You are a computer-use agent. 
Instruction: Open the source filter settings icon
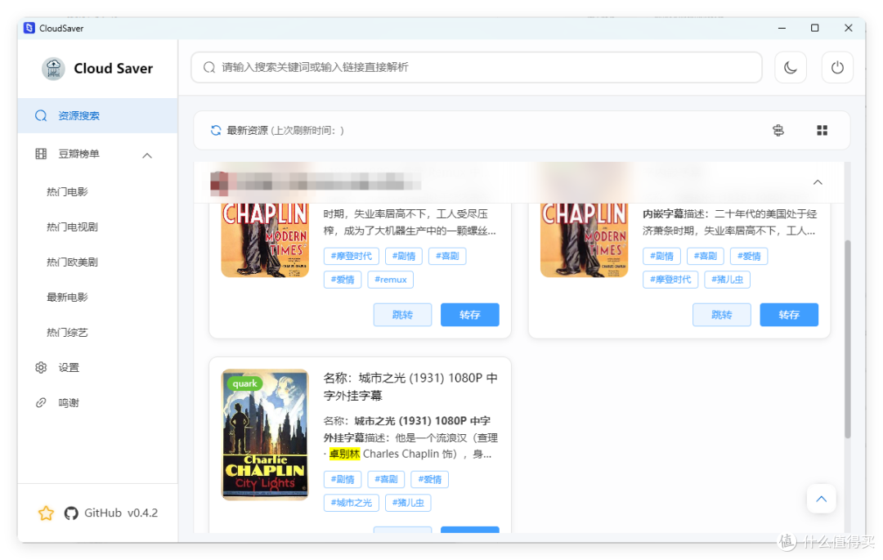[x=778, y=131]
